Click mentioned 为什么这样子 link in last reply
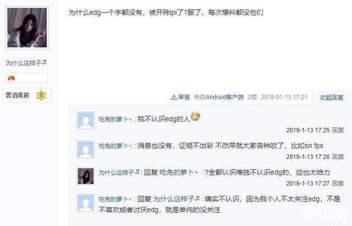352x226 pixels. pyautogui.click(x=176, y=199)
